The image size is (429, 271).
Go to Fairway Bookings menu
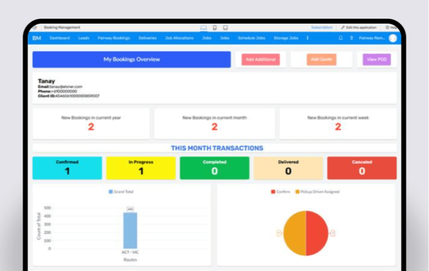click(x=114, y=38)
